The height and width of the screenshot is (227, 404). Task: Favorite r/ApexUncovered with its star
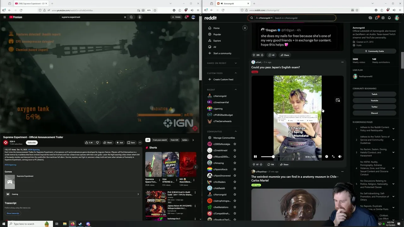(x=235, y=176)
